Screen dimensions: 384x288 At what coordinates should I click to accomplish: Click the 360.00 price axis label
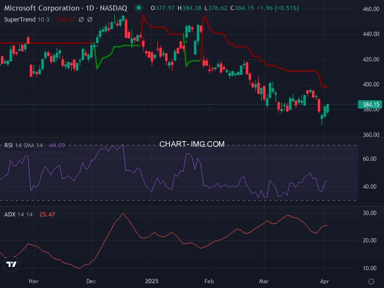point(371,135)
